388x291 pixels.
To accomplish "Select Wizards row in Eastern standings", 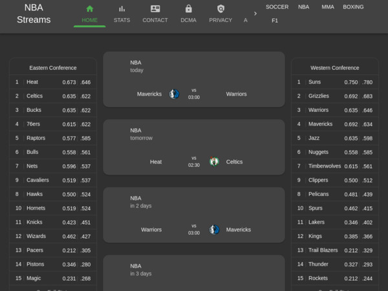I will click(53, 236).
